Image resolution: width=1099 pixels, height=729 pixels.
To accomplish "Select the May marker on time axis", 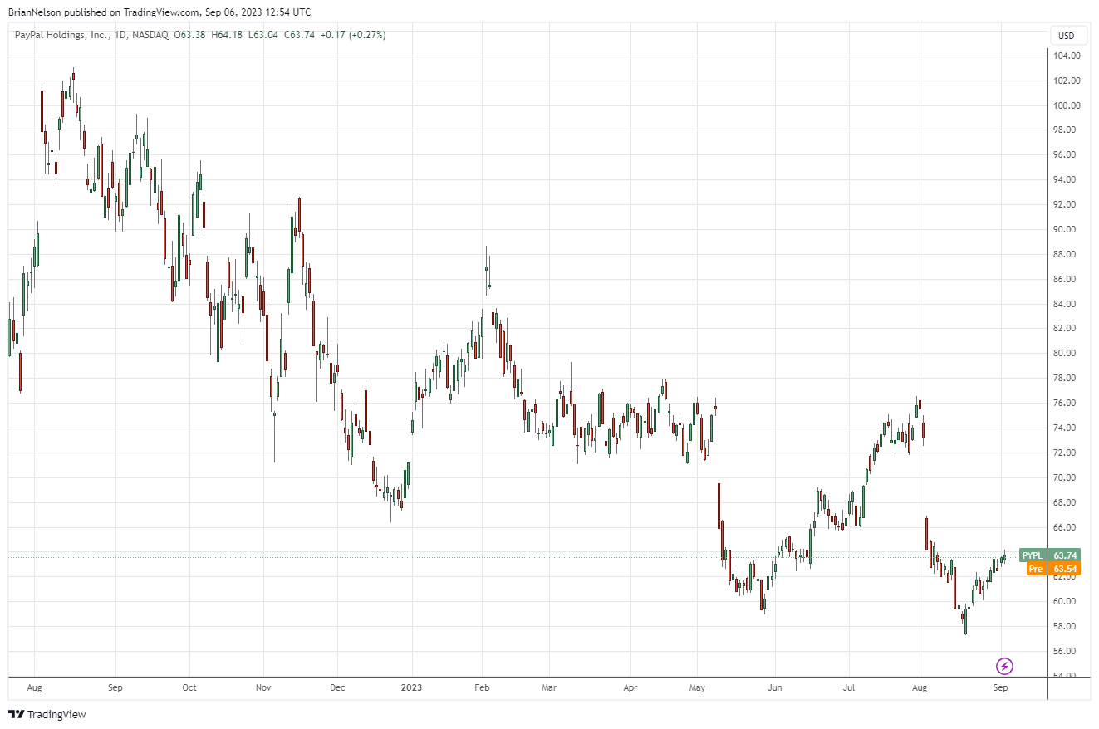I will coord(698,688).
